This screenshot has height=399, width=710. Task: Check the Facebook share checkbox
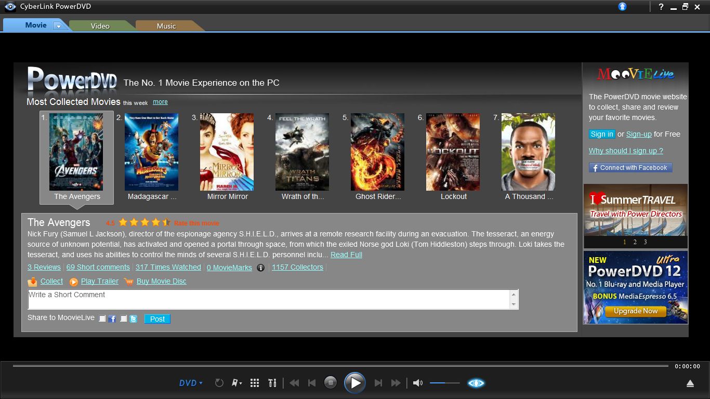(x=102, y=318)
